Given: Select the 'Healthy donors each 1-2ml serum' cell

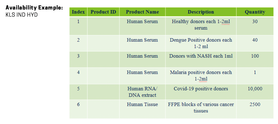Looking at the screenshot, I should pyautogui.click(x=201, y=25).
